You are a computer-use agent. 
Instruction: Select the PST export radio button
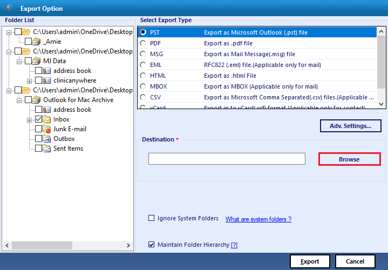click(143, 32)
